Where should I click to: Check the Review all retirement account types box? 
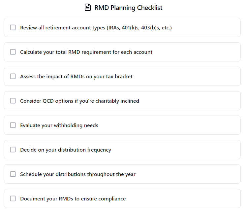(13, 27)
